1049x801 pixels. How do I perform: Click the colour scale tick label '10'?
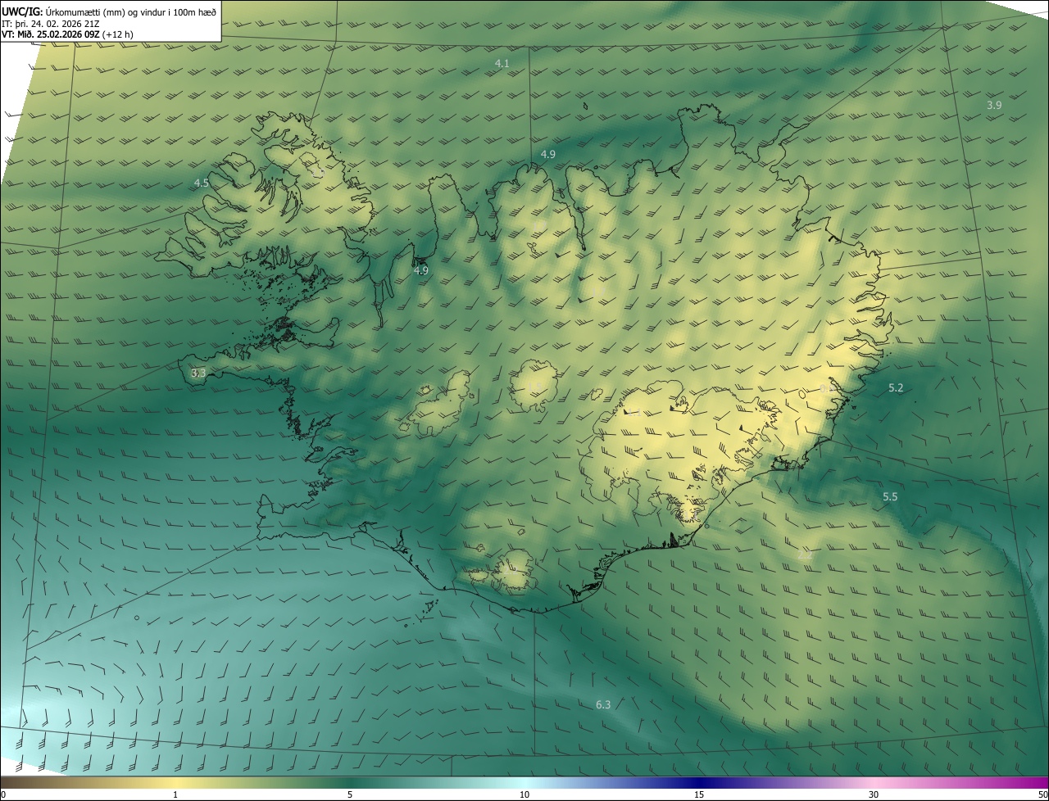(524, 794)
